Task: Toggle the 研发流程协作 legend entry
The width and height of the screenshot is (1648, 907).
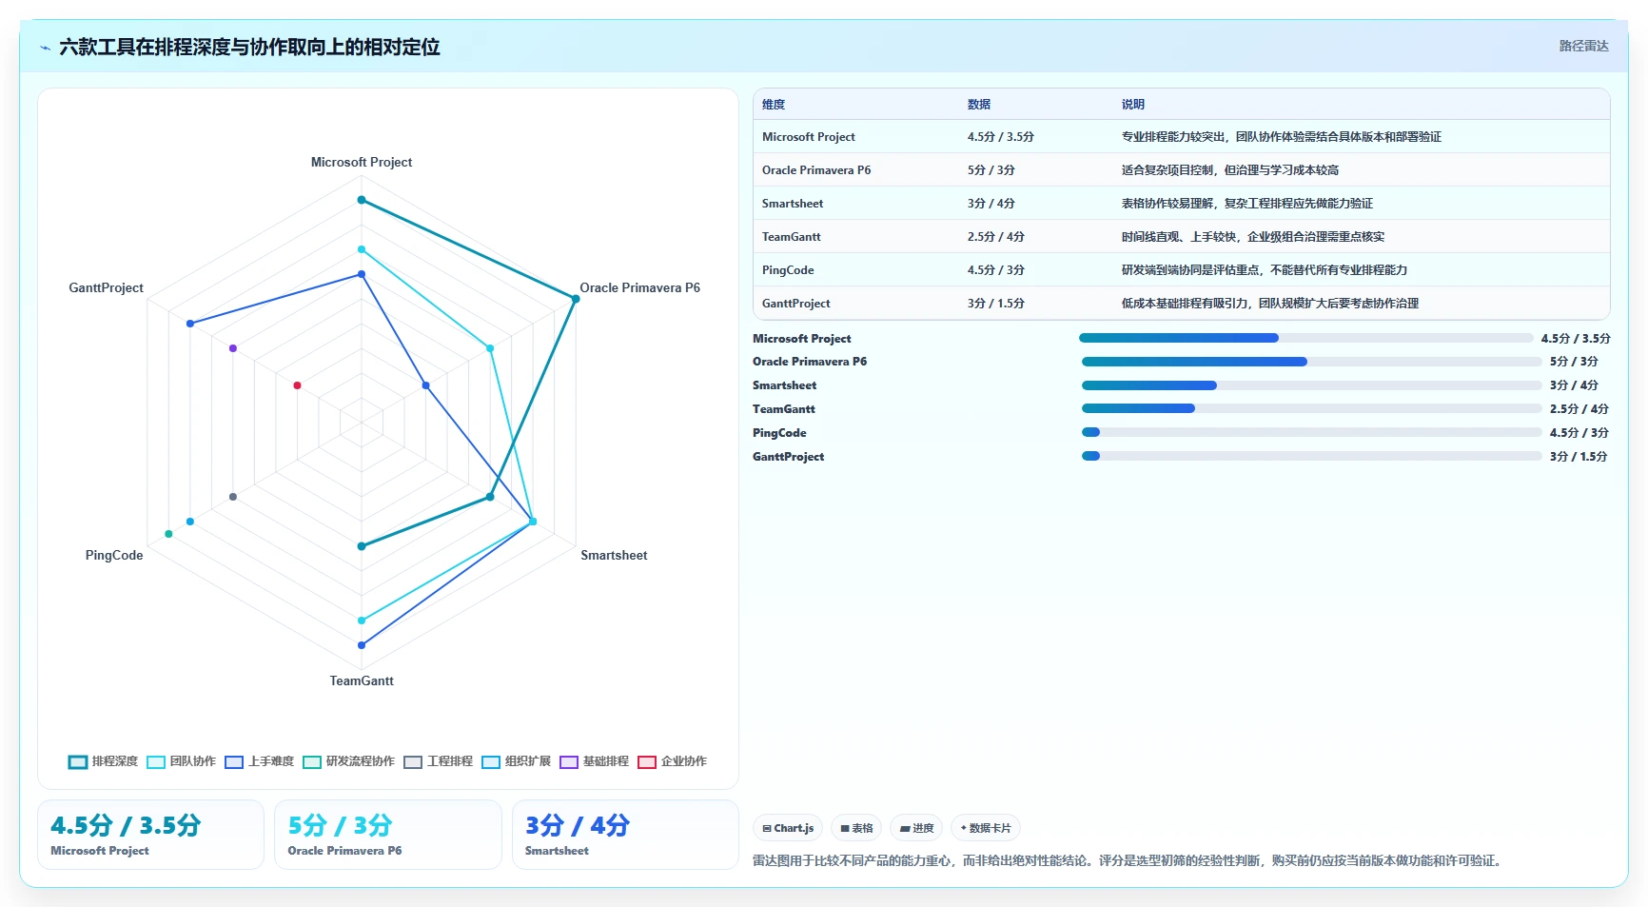Action: [x=348, y=761]
